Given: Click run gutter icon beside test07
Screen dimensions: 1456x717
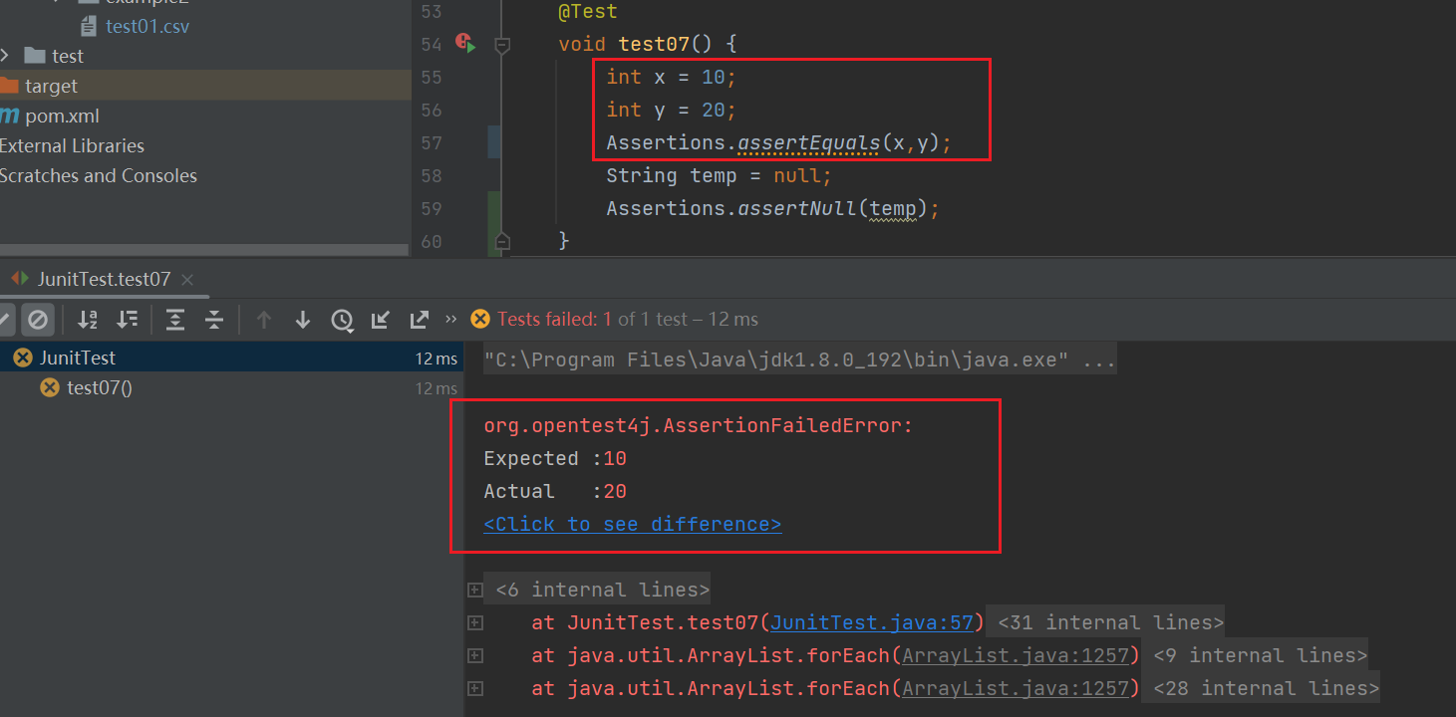Looking at the screenshot, I should tap(464, 43).
